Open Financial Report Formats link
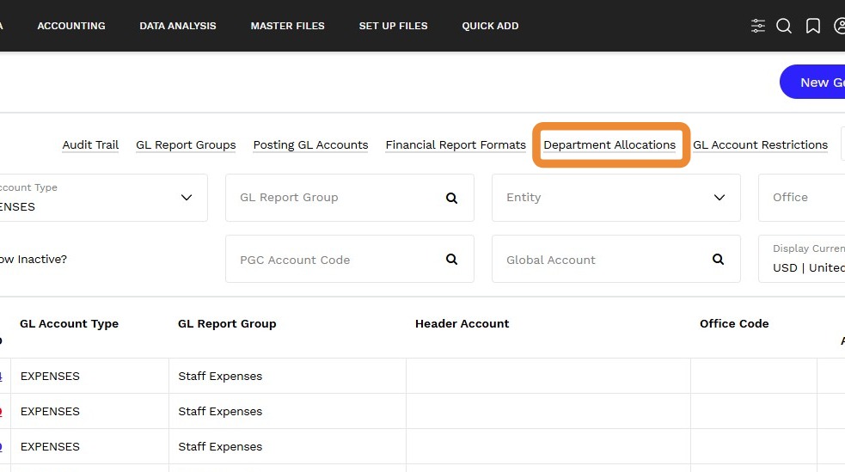This screenshot has width=845, height=472. (456, 145)
